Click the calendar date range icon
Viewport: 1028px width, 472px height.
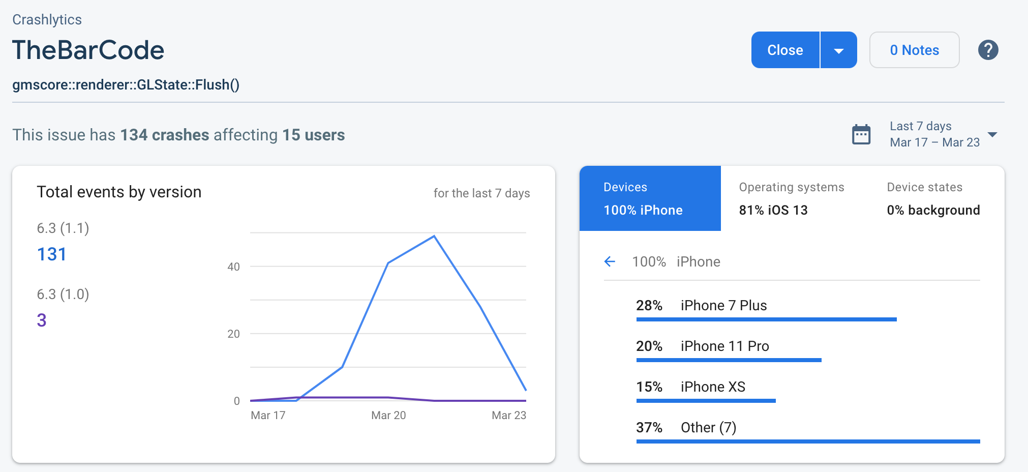click(x=861, y=135)
